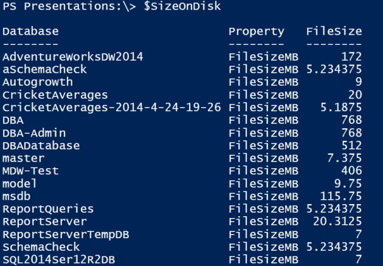Viewport: 383px width, 266px height.
Task: Click the ReportQueries database name
Action: pyautogui.click(x=48, y=209)
